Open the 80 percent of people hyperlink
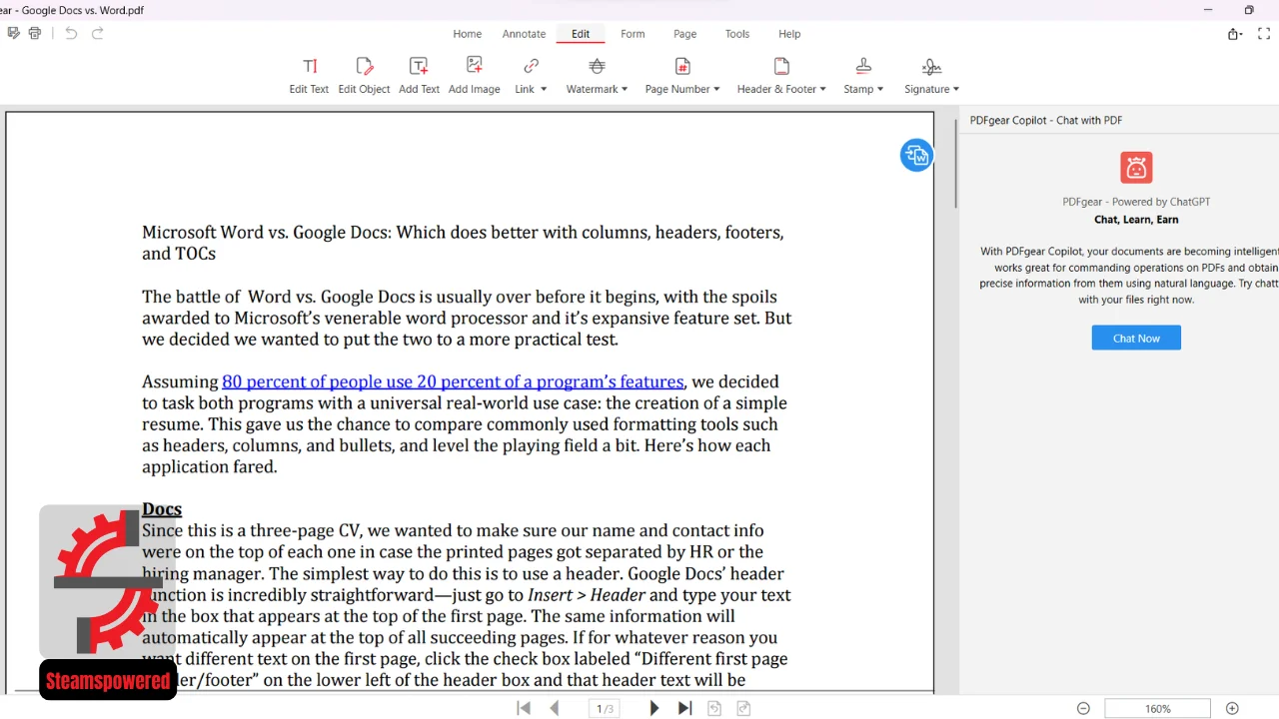This screenshot has height=719, width=1279. point(453,381)
